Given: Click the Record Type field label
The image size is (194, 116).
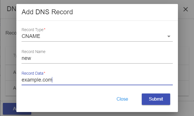Looking at the screenshot, I should 32,30.
